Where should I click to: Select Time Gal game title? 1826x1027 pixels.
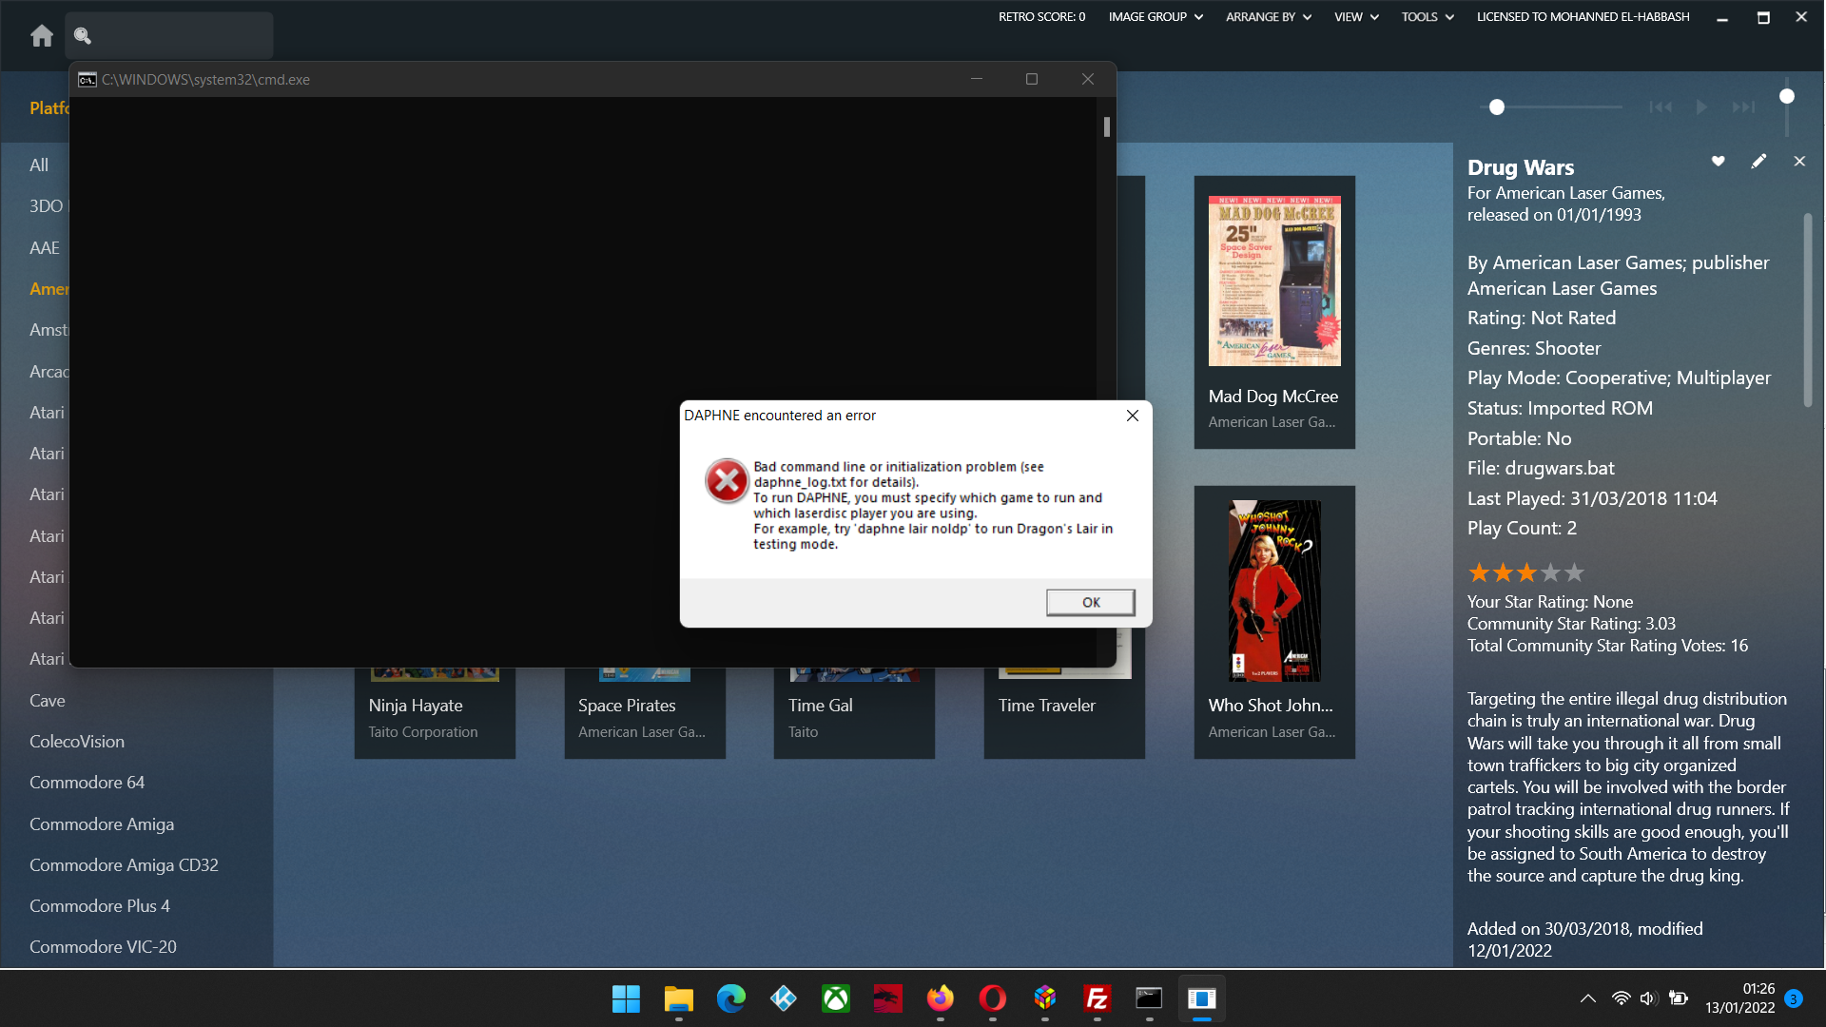(x=820, y=706)
